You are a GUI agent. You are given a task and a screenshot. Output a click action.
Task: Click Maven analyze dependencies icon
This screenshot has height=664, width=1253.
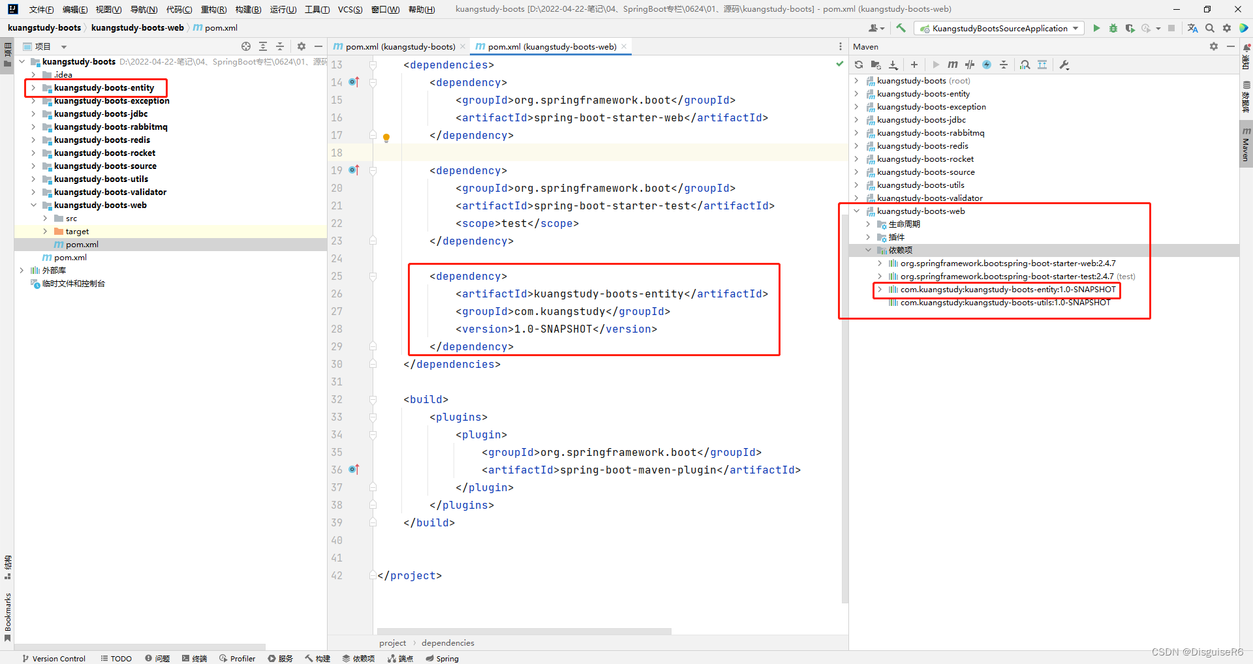pyautogui.click(x=1025, y=65)
